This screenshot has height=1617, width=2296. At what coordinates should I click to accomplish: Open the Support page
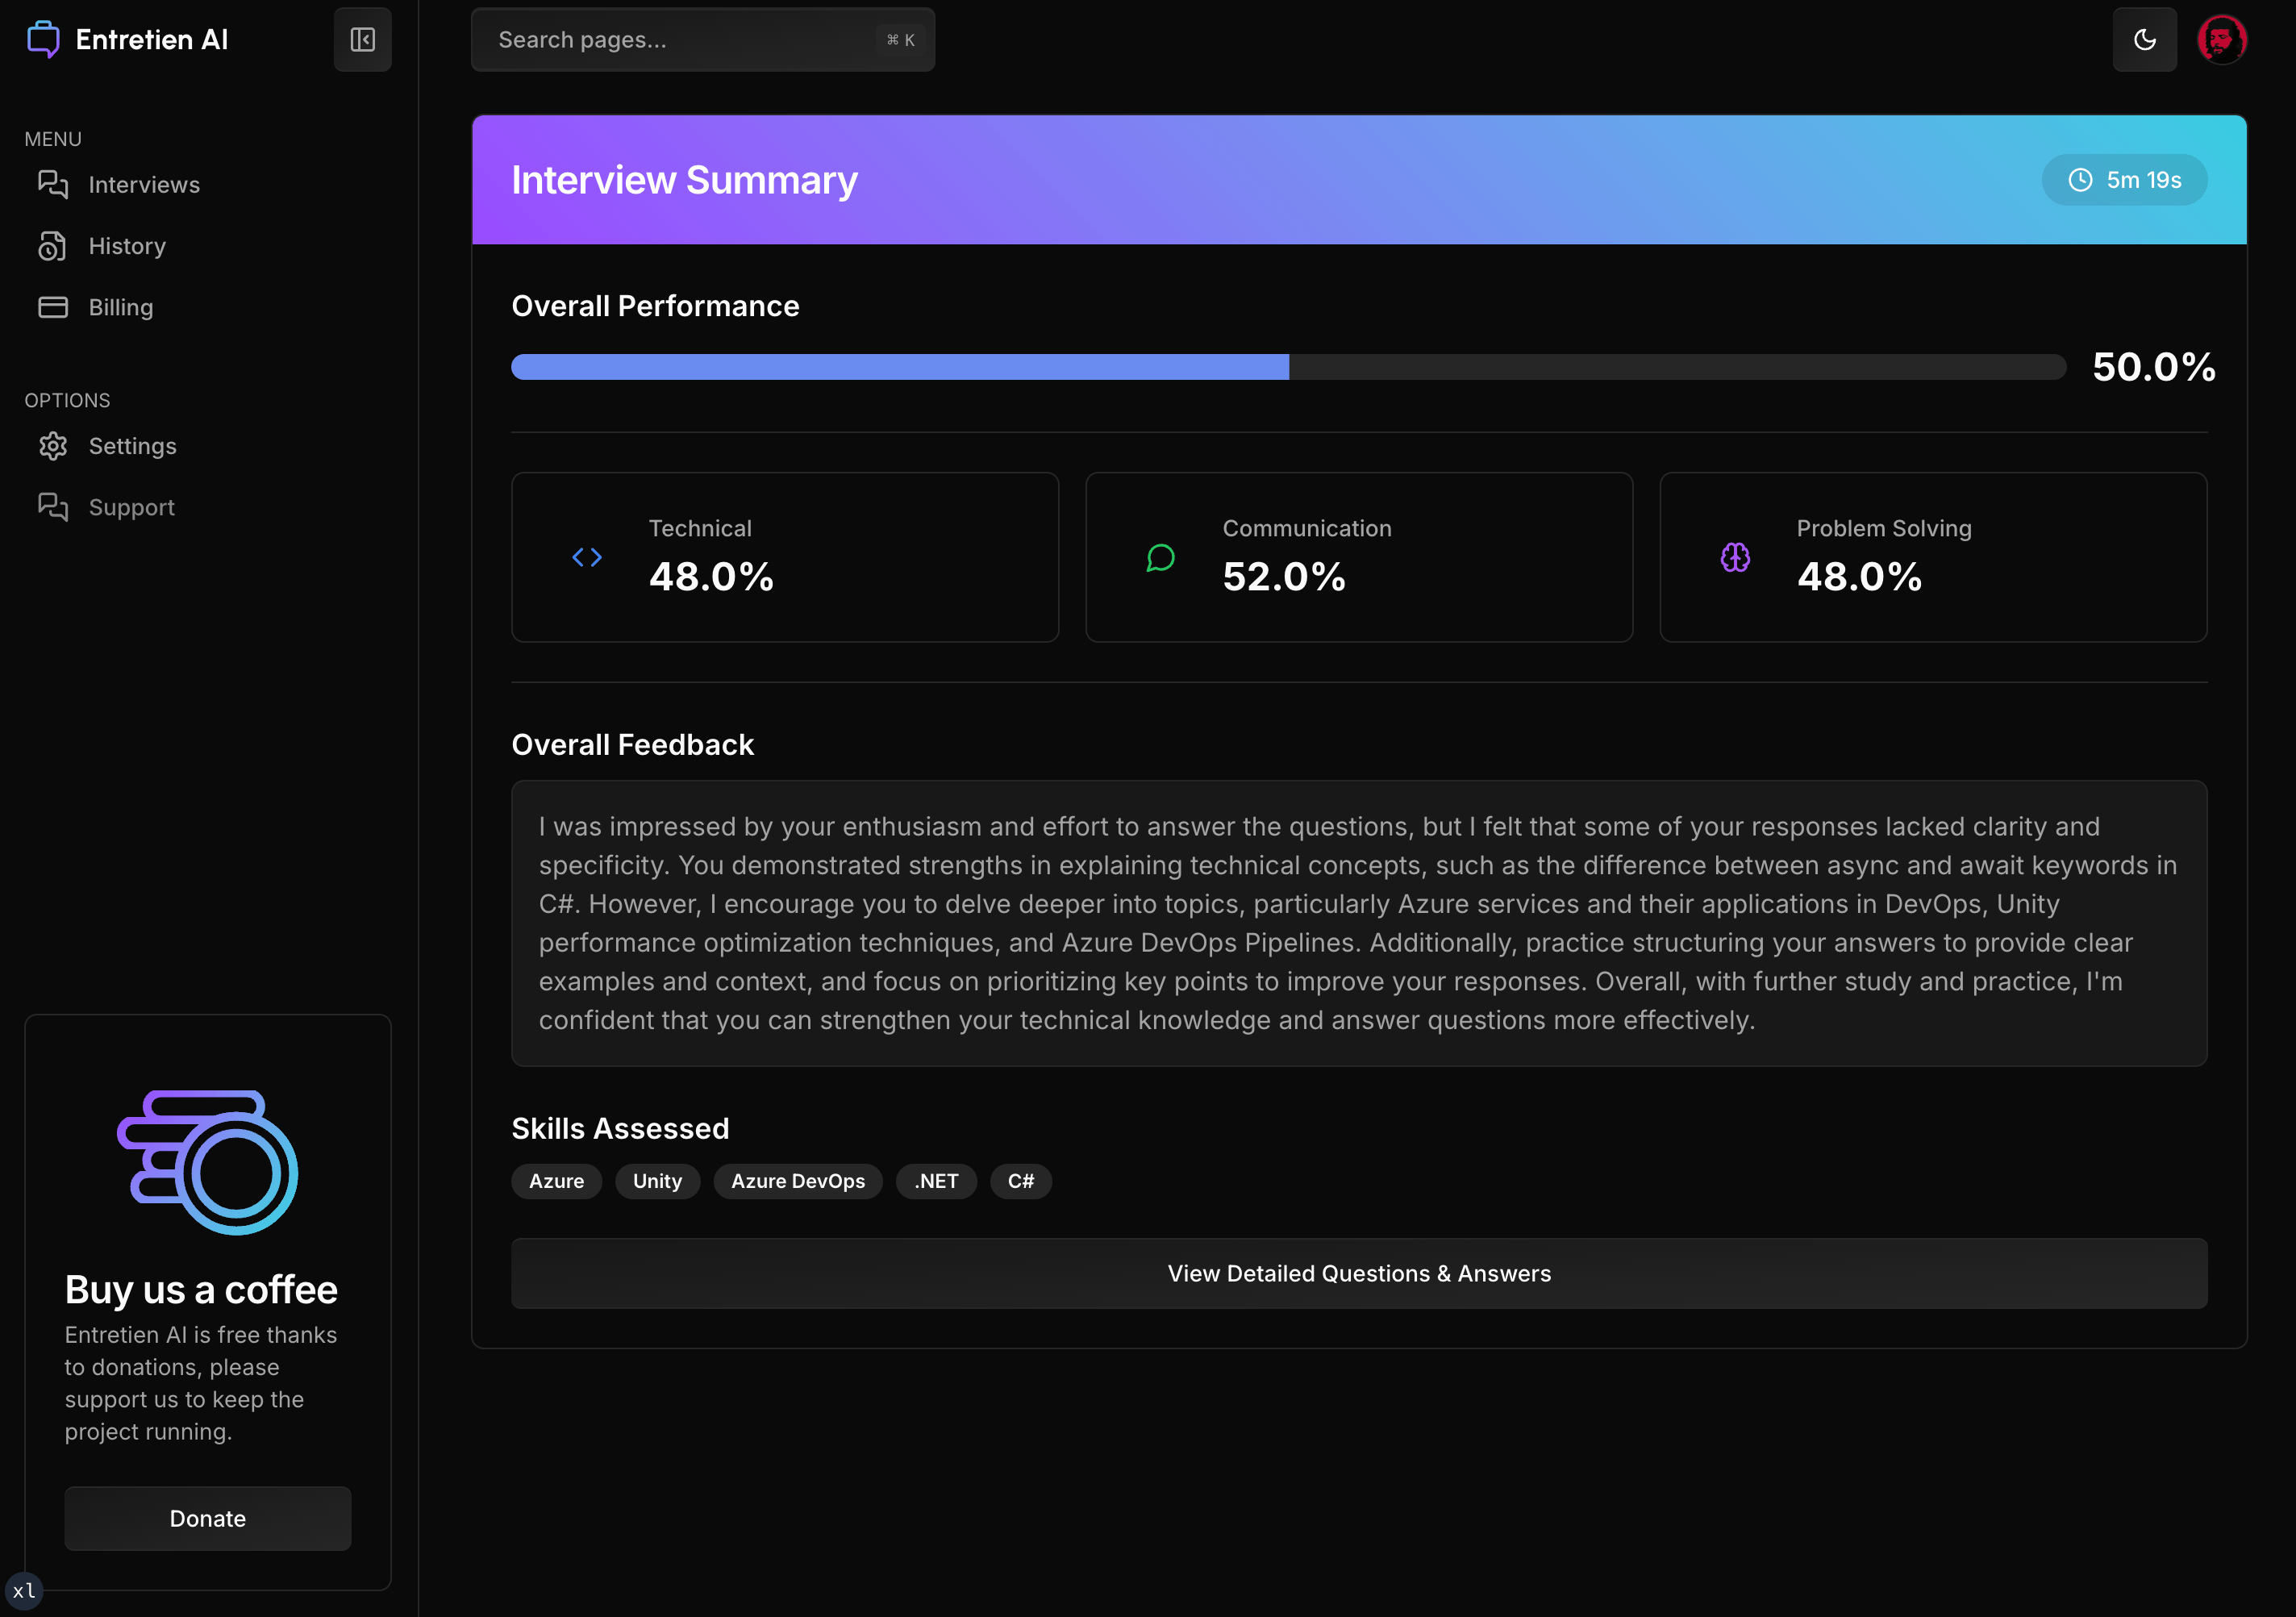(131, 507)
